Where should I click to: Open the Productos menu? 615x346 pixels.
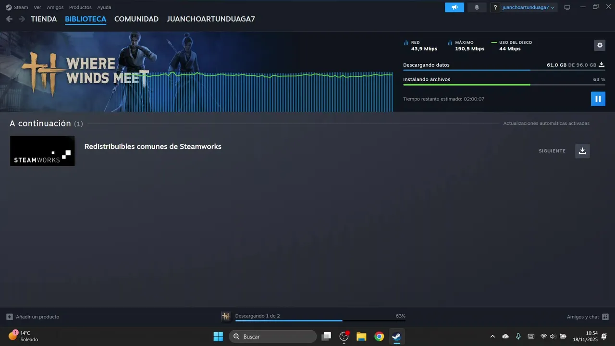point(80,7)
